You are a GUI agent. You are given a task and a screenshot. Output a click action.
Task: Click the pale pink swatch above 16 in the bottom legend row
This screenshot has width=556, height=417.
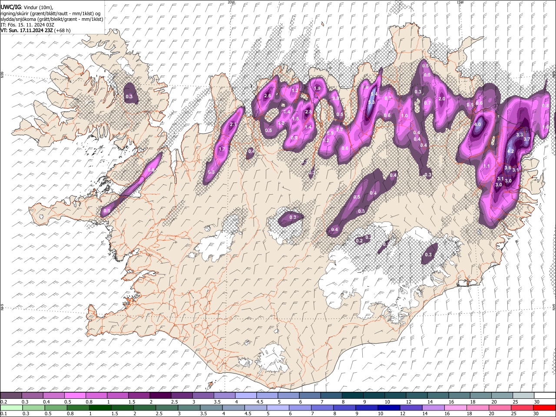point(455,407)
